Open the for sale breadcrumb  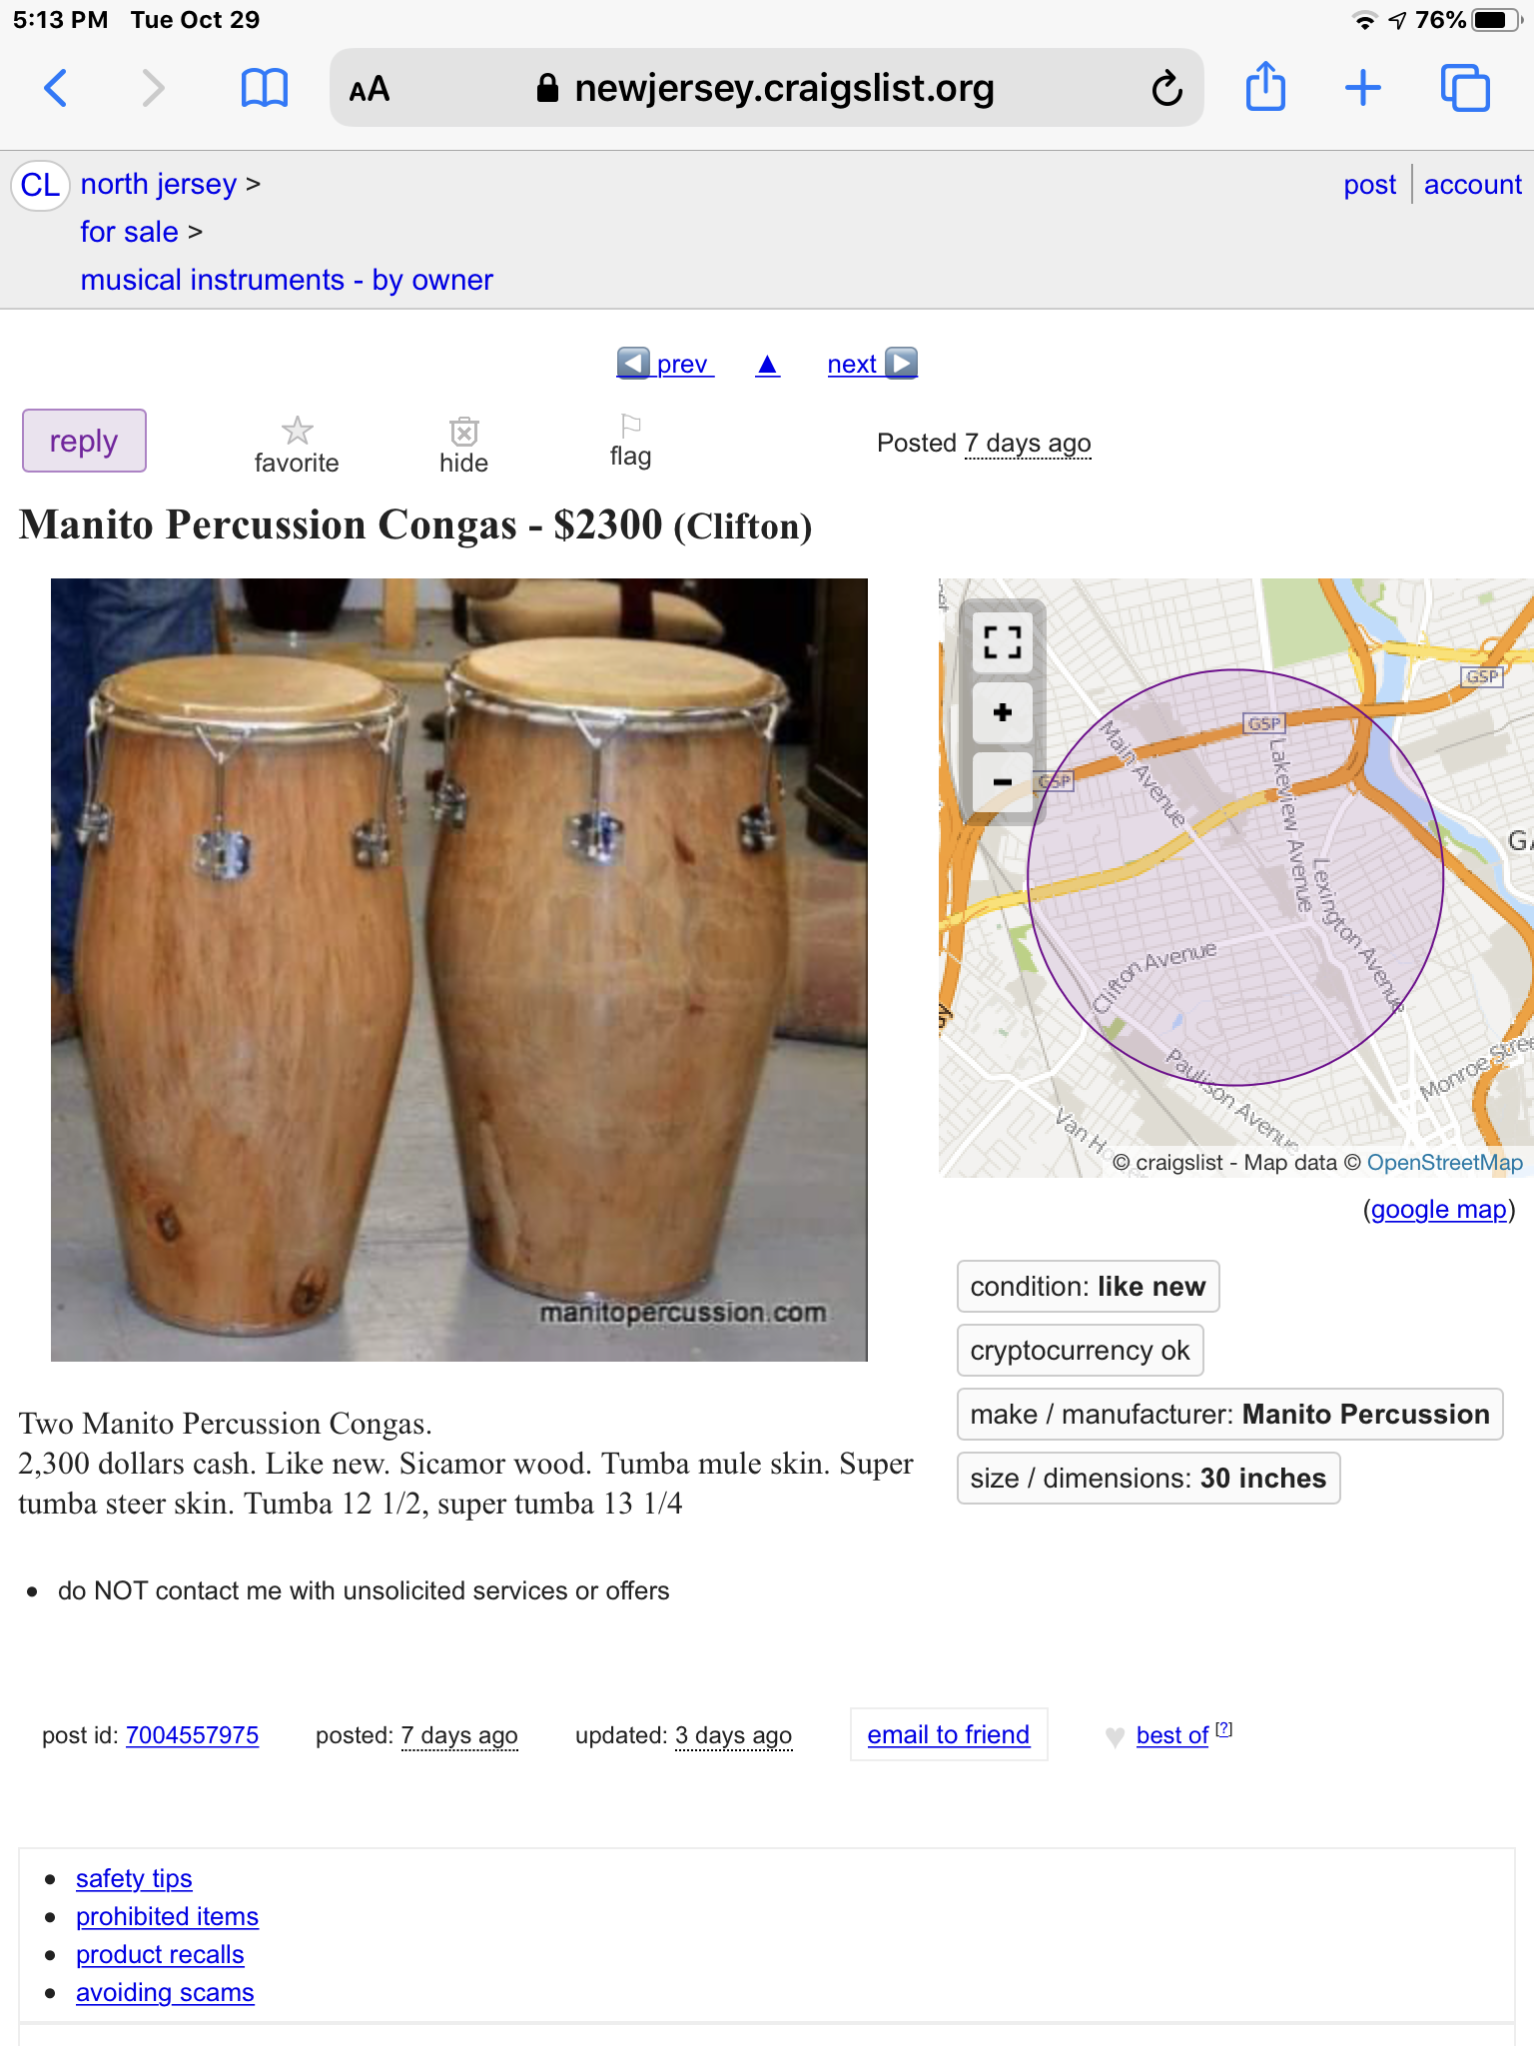(x=129, y=232)
